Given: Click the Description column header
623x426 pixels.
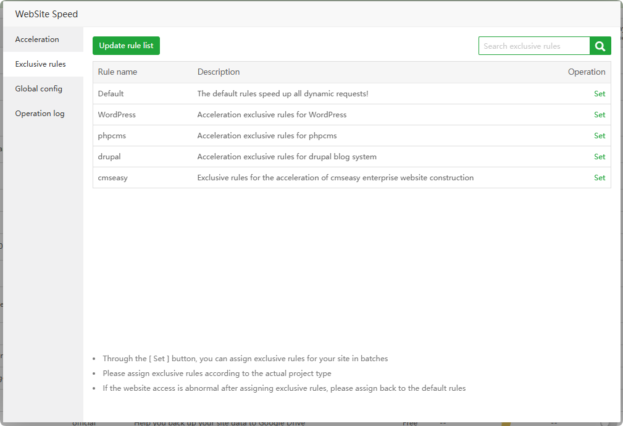Looking at the screenshot, I should [219, 72].
